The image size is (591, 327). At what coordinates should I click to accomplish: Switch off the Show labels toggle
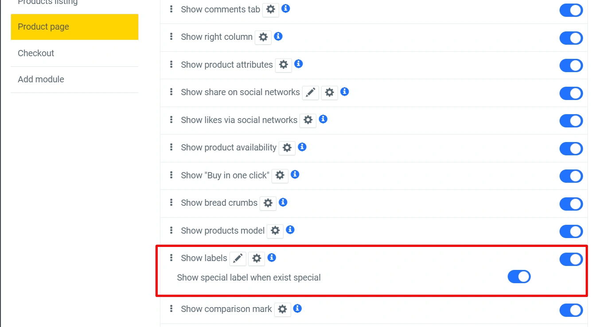[571, 259]
